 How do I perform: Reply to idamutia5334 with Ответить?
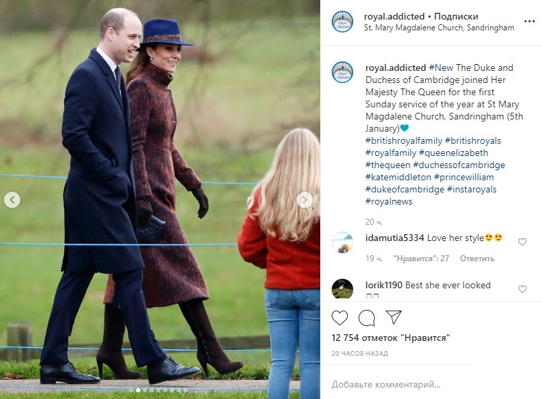point(477,259)
